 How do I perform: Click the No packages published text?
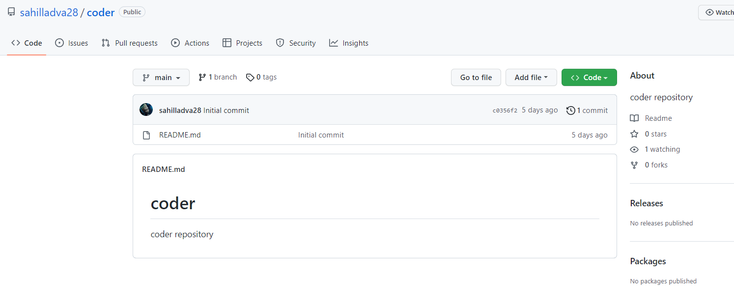663,281
